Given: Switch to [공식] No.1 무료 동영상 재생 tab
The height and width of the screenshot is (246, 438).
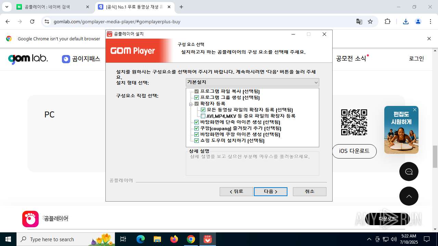Looking at the screenshot, I should pos(134,7).
